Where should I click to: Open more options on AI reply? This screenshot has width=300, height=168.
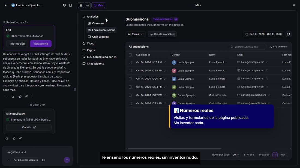coord(32,97)
